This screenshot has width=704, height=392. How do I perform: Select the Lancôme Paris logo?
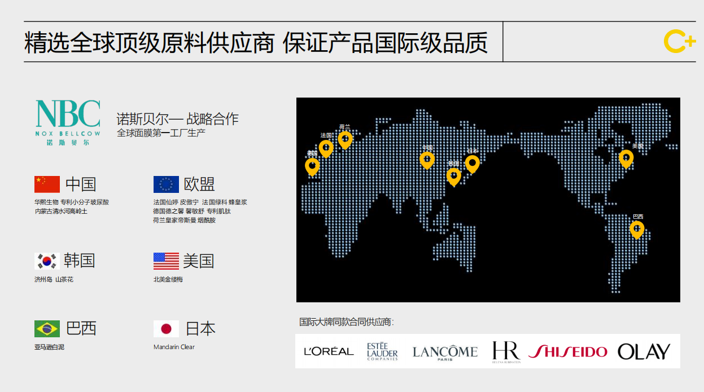pos(445,352)
